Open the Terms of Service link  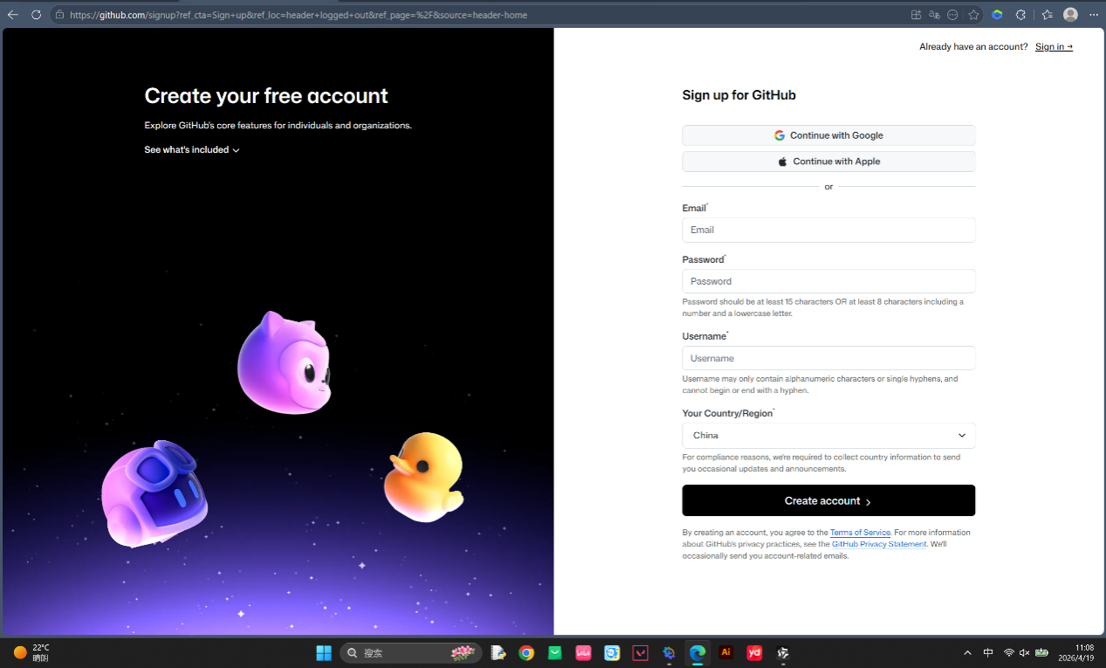pos(860,533)
